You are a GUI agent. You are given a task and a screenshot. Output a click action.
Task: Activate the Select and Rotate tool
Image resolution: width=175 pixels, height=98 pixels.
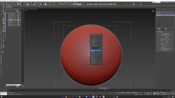point(30,4)
